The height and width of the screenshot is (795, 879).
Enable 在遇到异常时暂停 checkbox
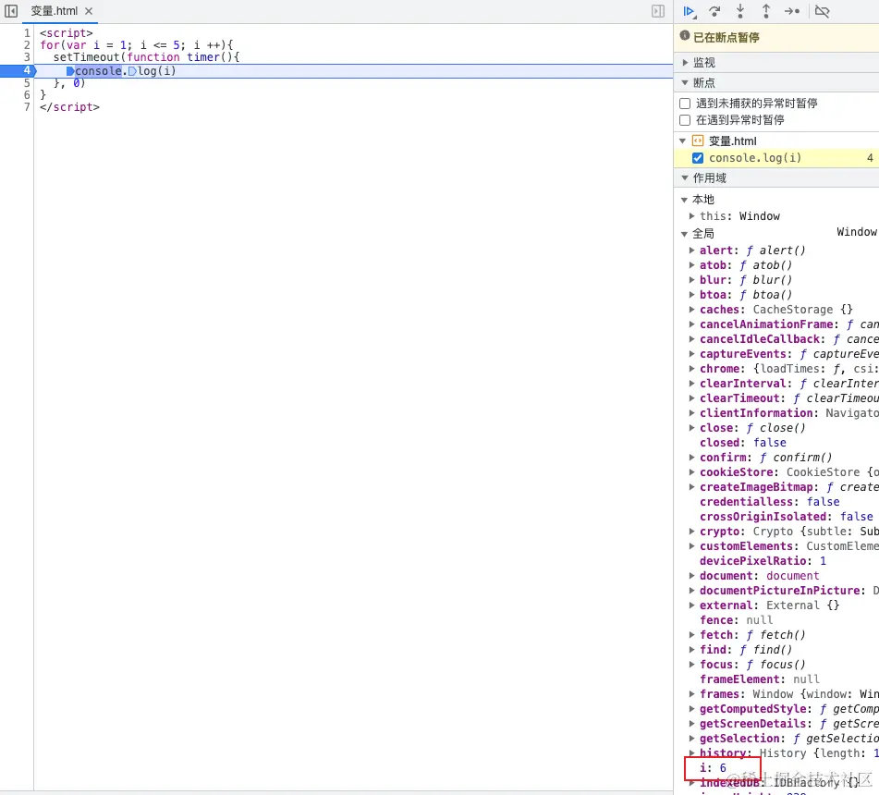[685, 120]
